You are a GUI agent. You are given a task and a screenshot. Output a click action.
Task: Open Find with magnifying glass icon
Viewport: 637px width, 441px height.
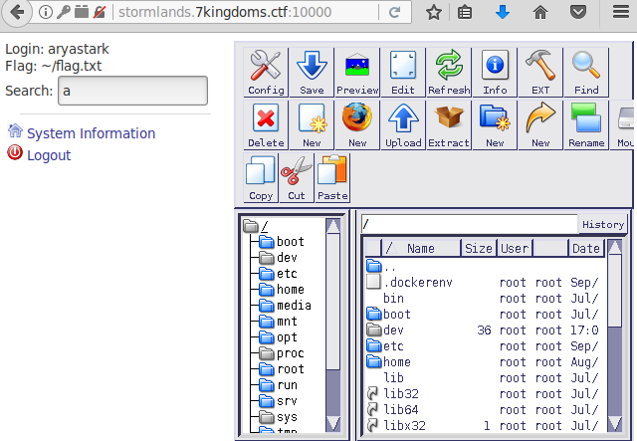click(x=586, y=73)
